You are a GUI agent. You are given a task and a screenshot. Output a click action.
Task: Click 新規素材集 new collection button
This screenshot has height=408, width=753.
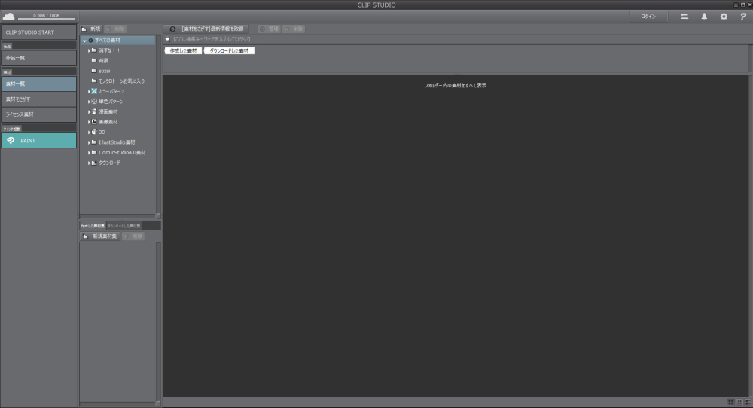[100, 236]
